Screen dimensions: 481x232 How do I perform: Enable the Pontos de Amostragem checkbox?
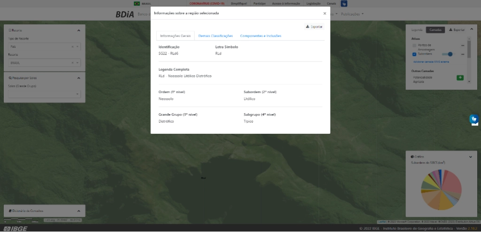[x=414, y=46]
